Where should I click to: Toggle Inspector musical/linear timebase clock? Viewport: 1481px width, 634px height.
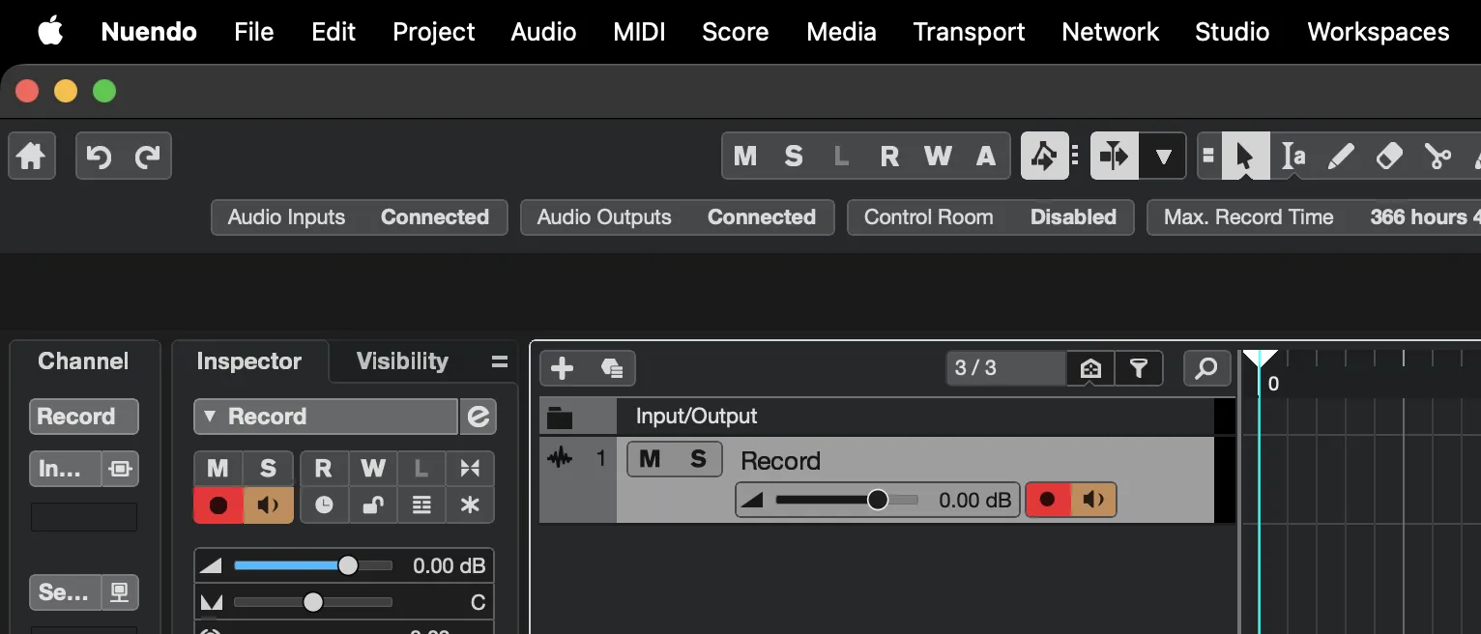coord(325,504)
